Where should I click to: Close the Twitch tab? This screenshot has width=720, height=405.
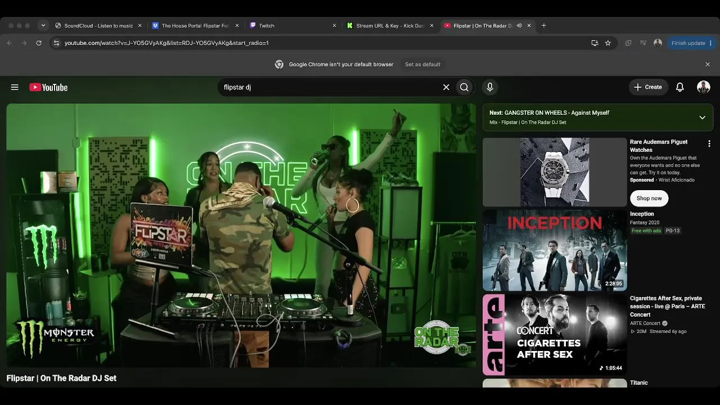tap(334, 25)
